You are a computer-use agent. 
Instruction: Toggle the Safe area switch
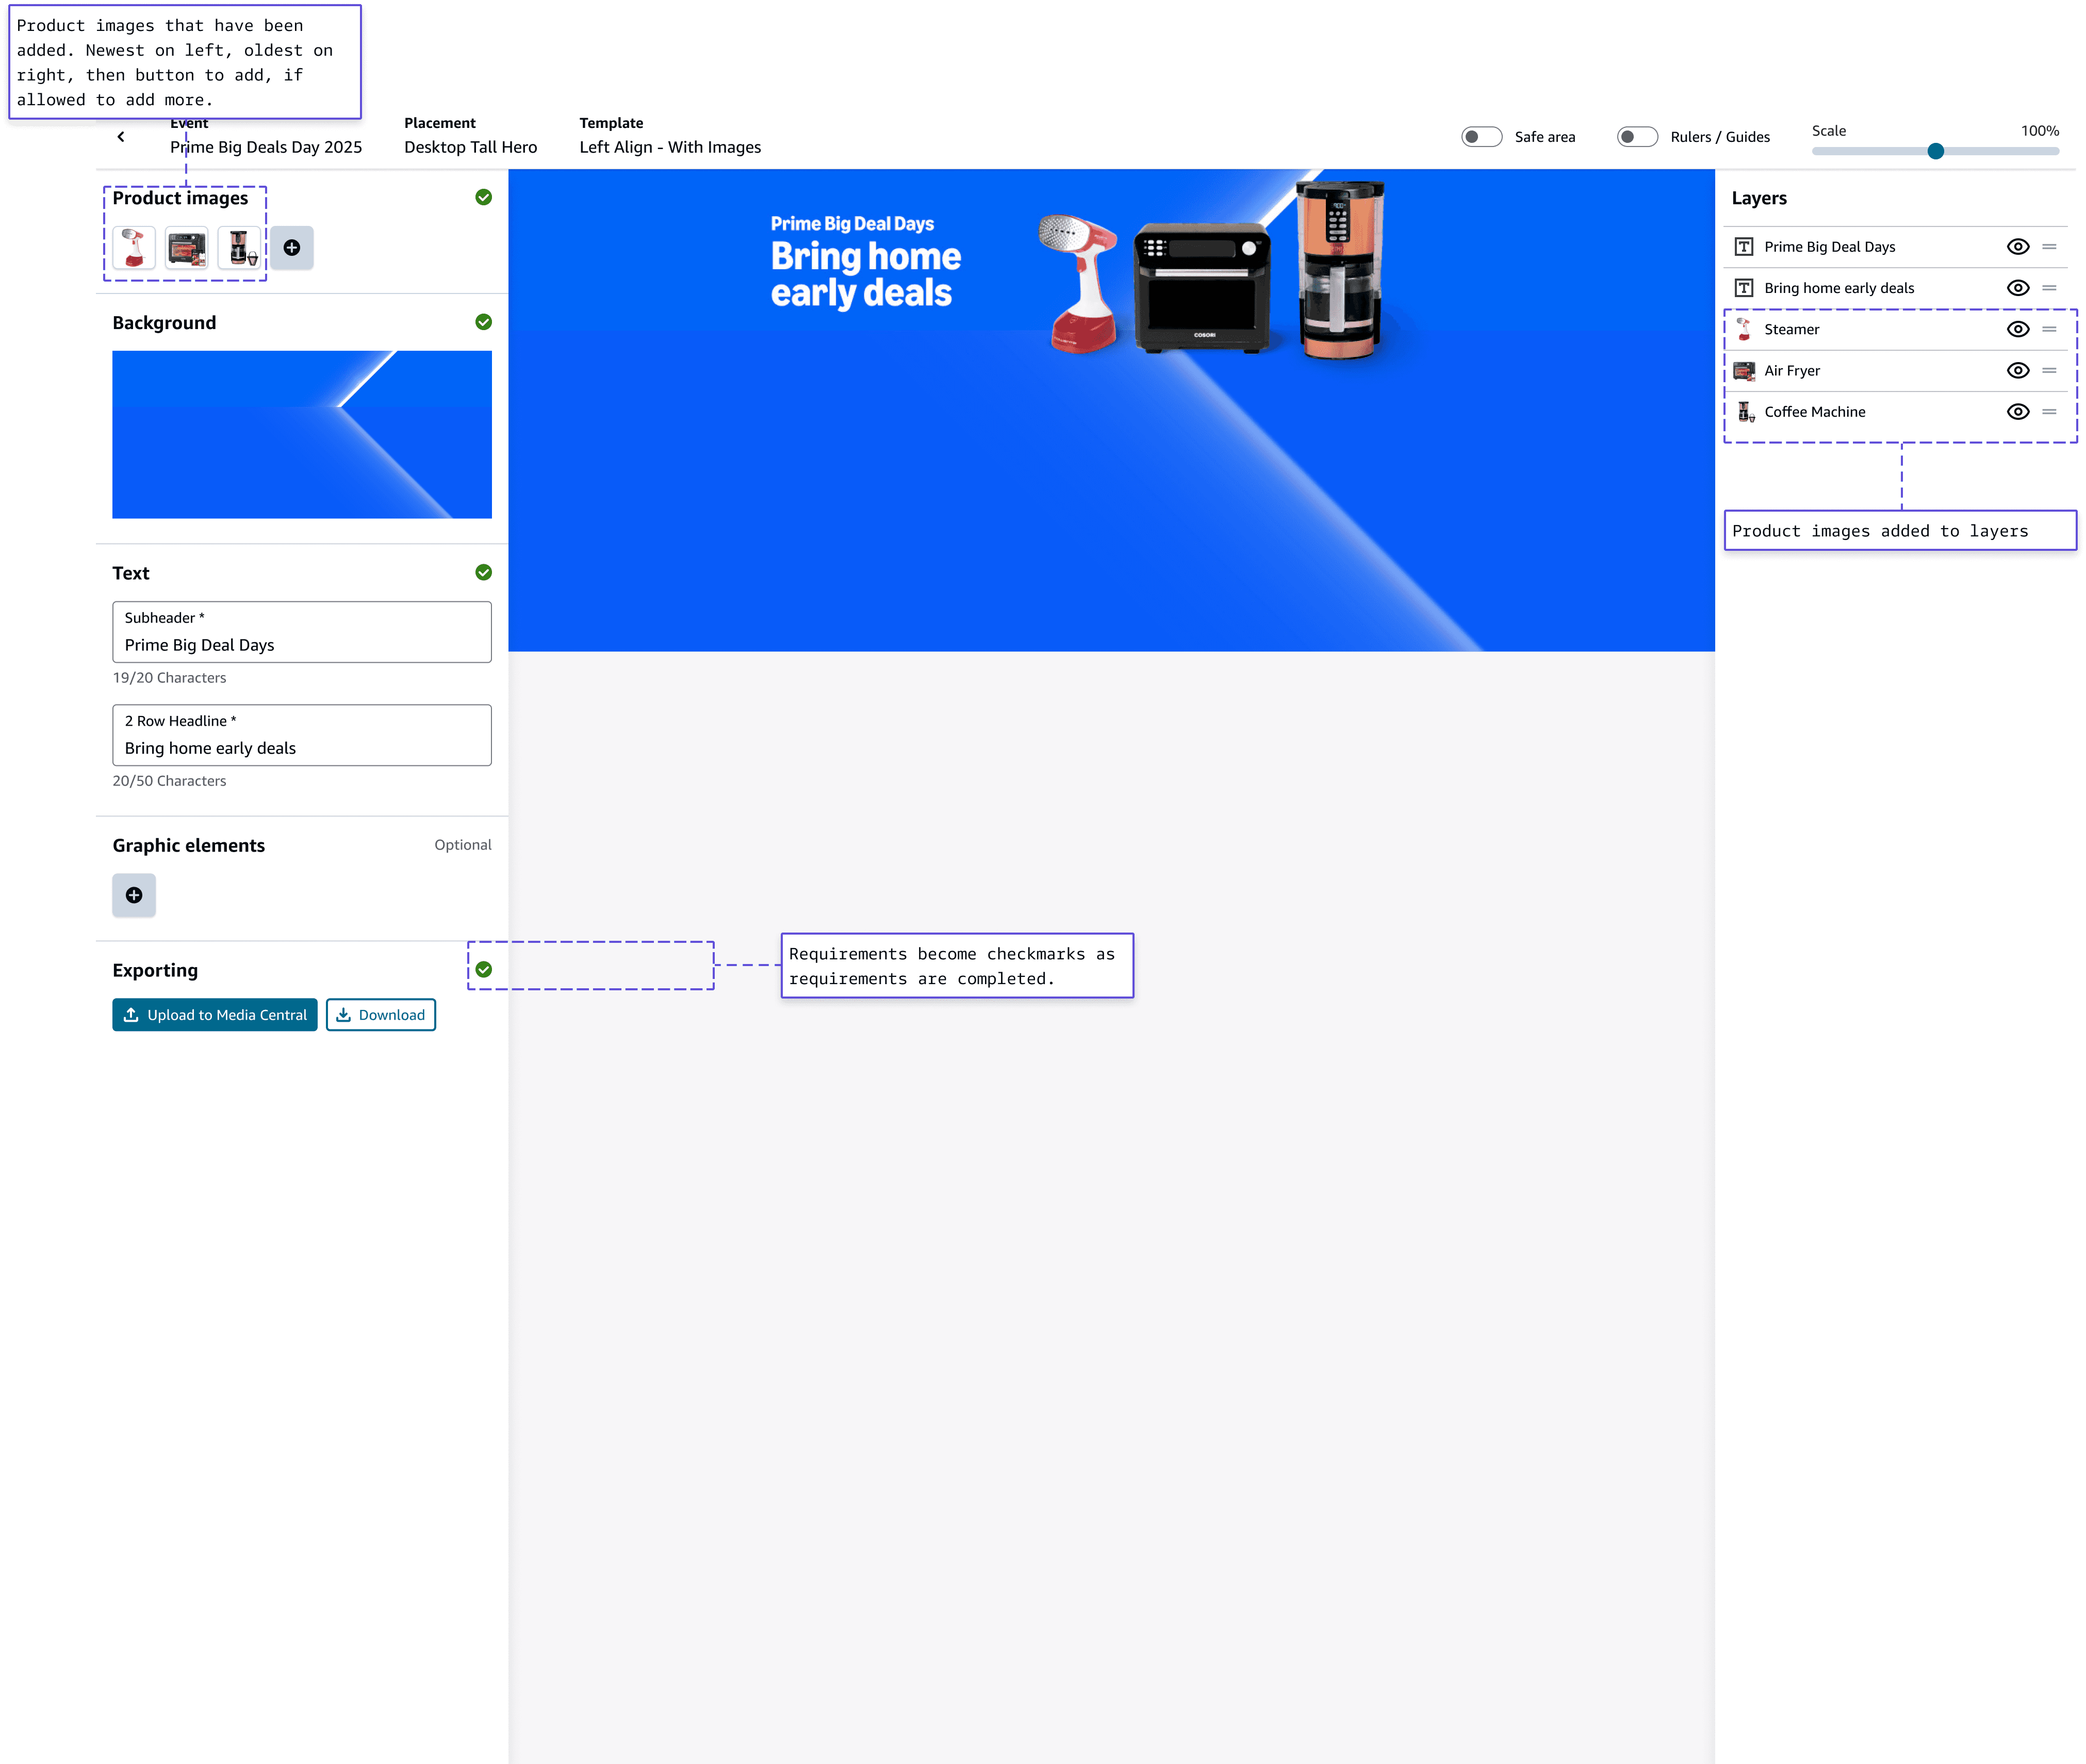1482,137
